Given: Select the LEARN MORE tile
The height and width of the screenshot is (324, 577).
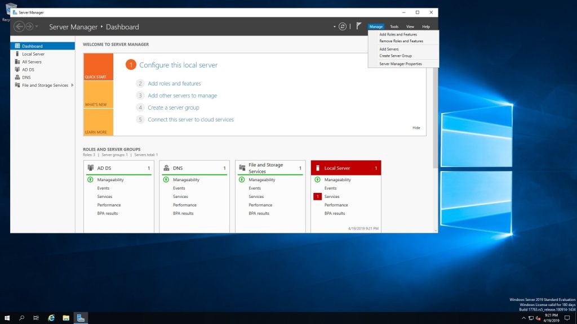Looking at the screenshot, I should (98, 122).
